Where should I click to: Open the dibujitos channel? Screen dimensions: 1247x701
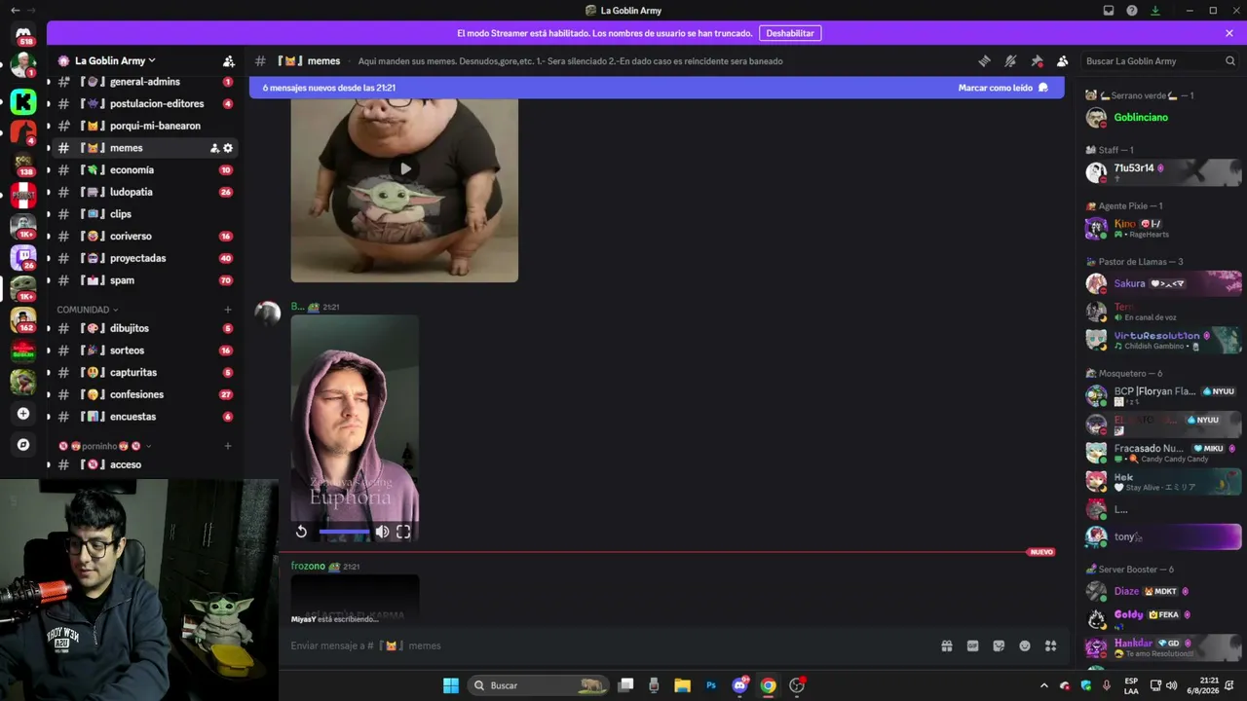click(x=144, y=328)
